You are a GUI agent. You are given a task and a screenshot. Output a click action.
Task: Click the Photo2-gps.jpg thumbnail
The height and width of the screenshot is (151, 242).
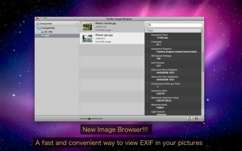pos(87,38)
